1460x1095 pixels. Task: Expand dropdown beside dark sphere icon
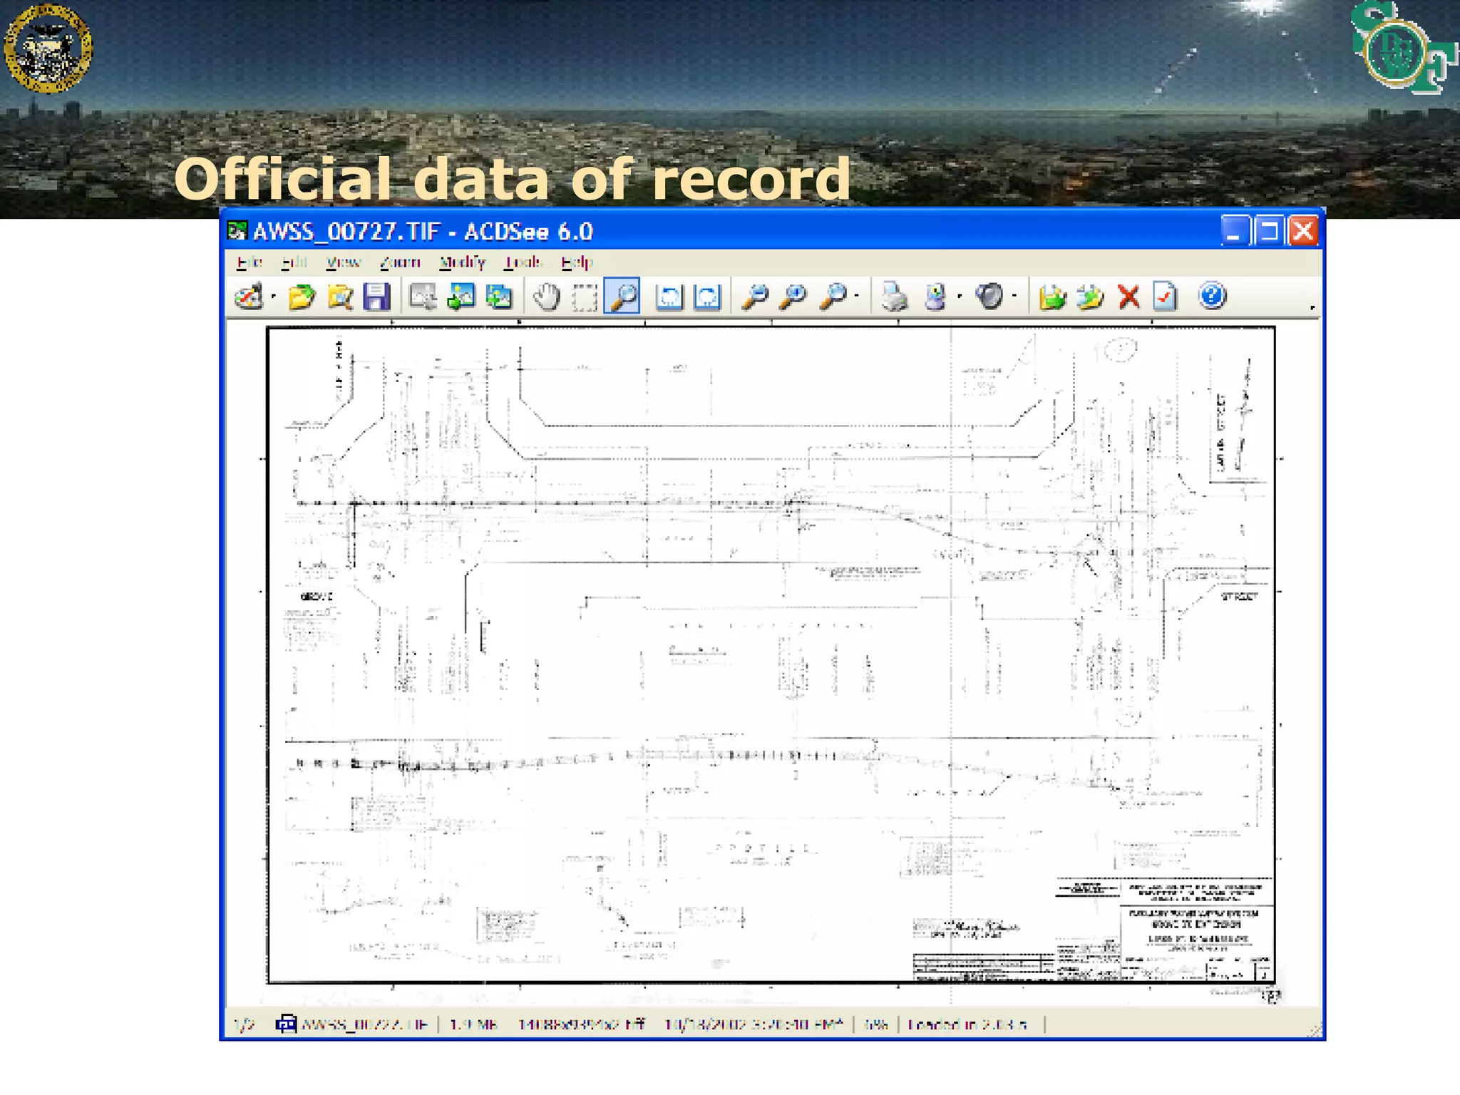point(1014,297)
